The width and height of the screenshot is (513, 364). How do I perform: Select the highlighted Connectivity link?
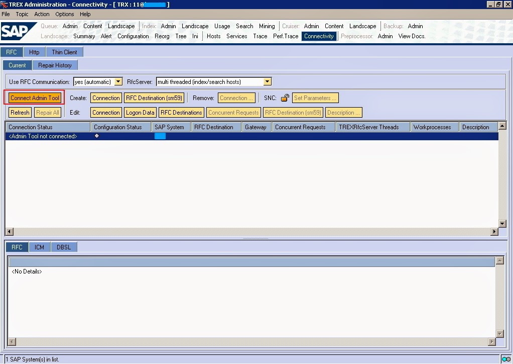(319, 36)
